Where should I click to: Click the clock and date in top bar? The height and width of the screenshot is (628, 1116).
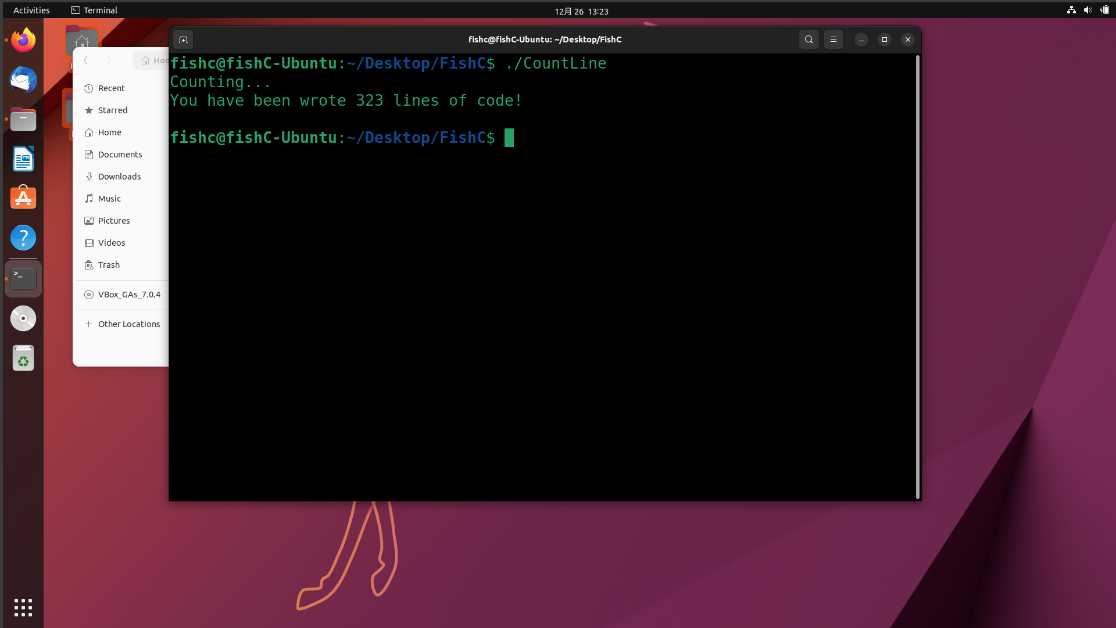(x=581, y=11)
